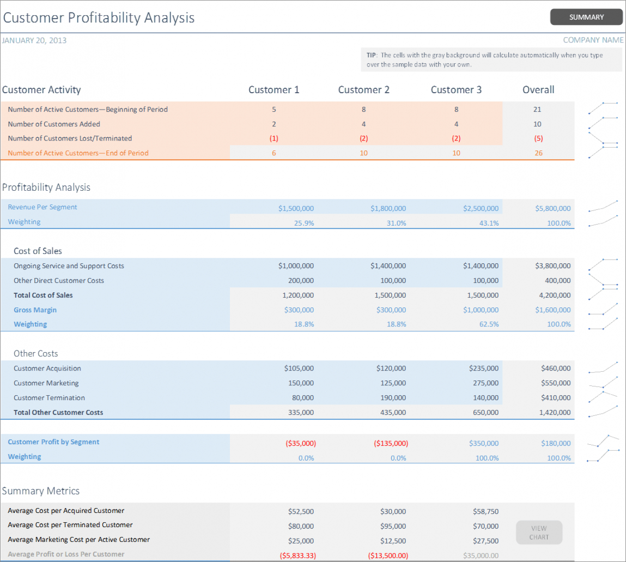Click the Ongoing Service and Support Costs sparkline
The height and width of the screenshot is (562, 626).
pyautogui.click(x=603, y=265)
